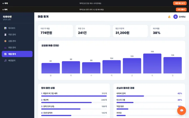Click the 요일별 매출 (만원) heading

tap(50, 46)
